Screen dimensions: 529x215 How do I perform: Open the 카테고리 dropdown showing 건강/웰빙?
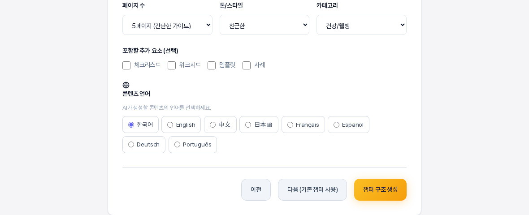tap(361, 25)
